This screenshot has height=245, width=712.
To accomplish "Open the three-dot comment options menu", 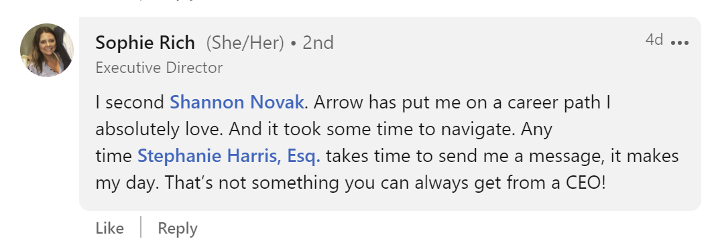I will [x=680, y=43].
